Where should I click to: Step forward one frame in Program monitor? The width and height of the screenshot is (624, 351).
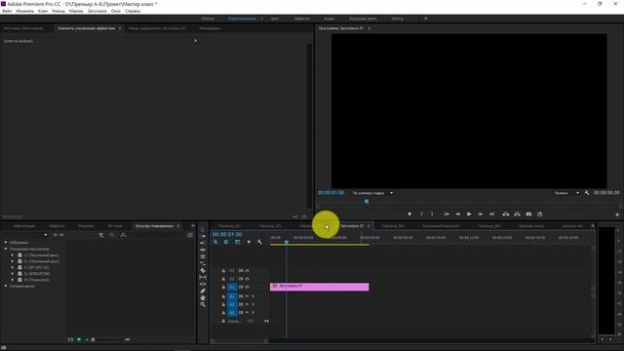pyautogui.click(x=481, y=214)
